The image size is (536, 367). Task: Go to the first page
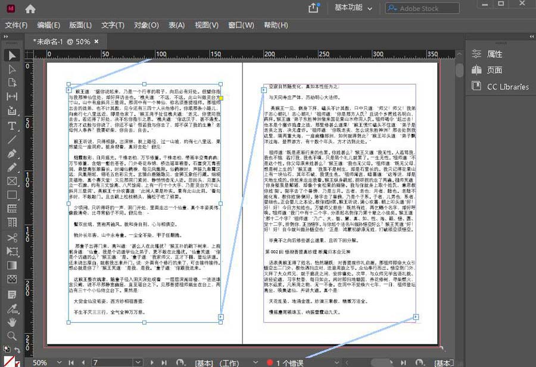(71, 363)
